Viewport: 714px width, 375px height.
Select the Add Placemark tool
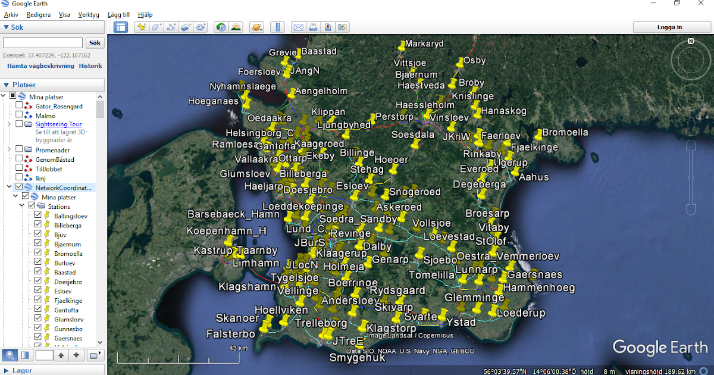[141, 27]
